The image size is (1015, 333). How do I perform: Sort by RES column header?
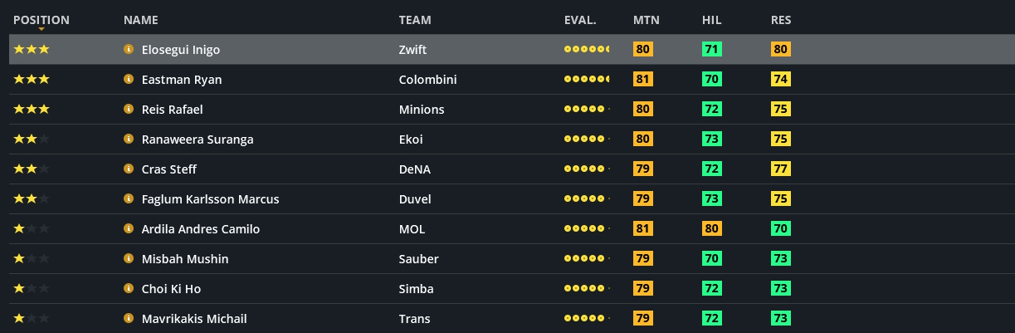pyautogui.click(x=781, y=20)
